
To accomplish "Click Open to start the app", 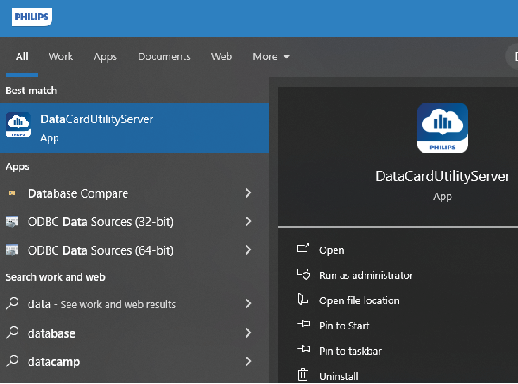I will click(x=332, y=250).
